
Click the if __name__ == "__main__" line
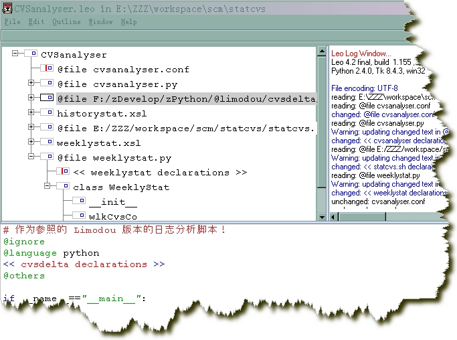(74, 299)
